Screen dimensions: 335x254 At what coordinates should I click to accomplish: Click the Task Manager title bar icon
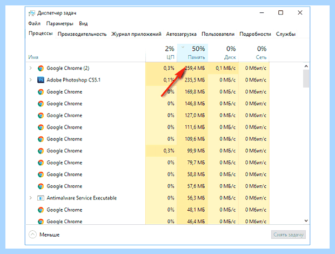[x=32, y=13]
